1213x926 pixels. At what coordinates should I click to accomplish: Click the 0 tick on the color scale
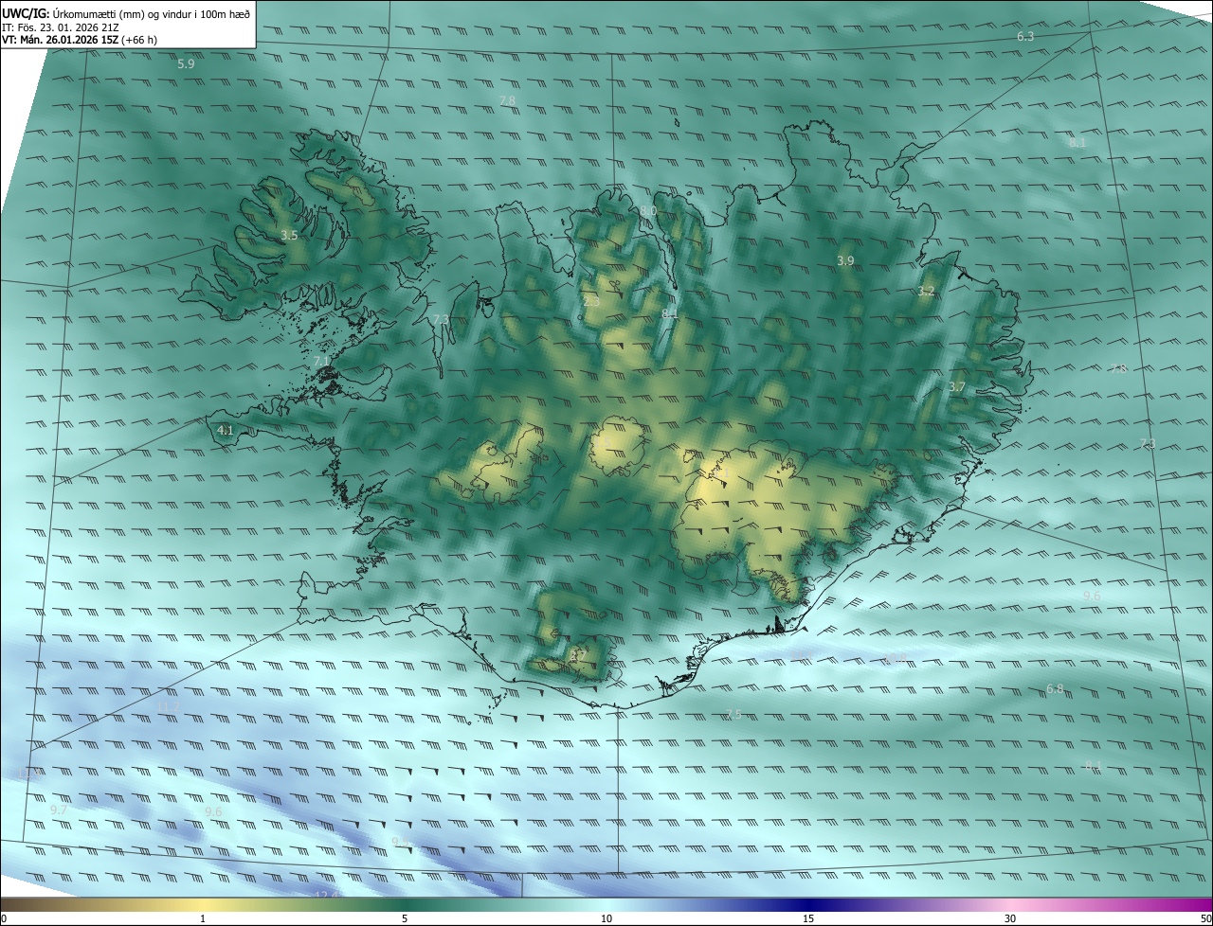(4, 918)
